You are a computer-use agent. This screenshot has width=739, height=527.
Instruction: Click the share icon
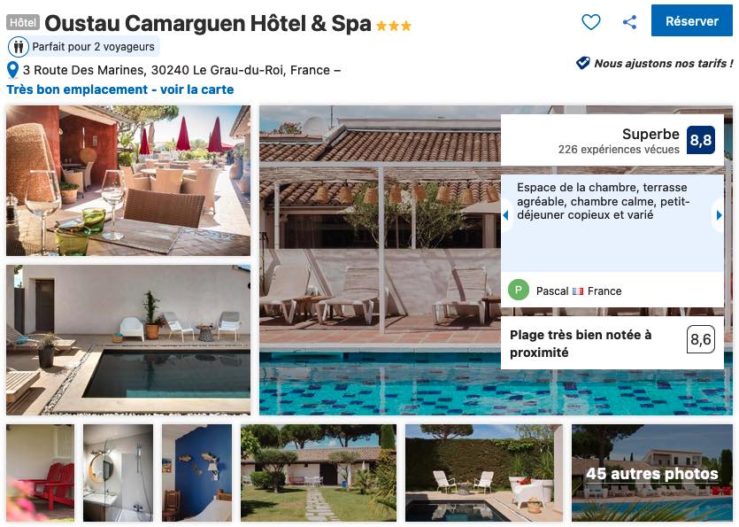(x=629, y=22)
